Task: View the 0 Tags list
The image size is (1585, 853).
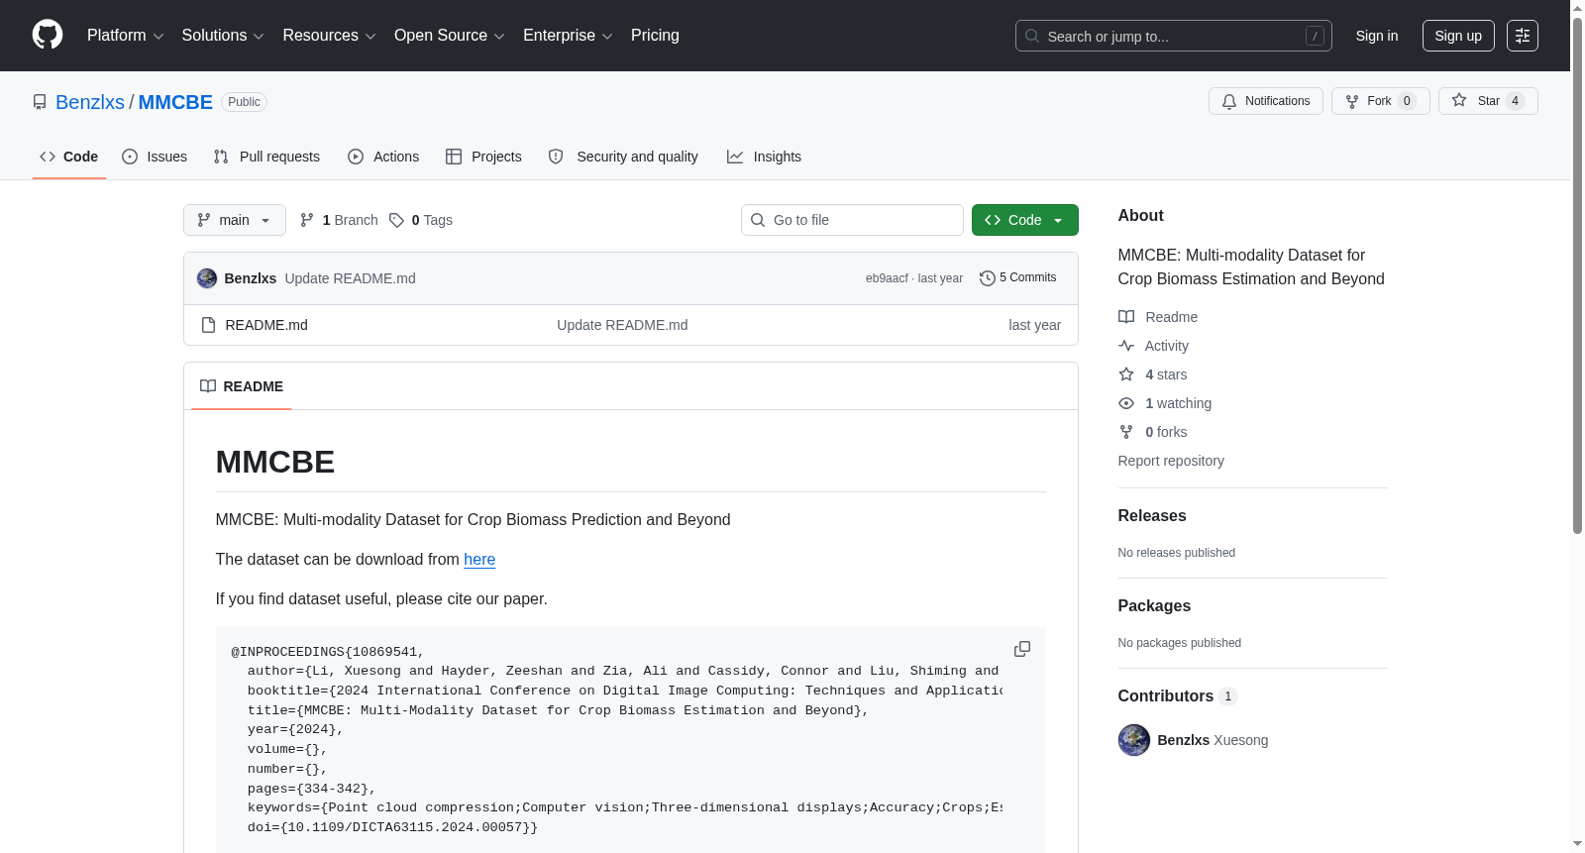Action: tap(421, 220)
